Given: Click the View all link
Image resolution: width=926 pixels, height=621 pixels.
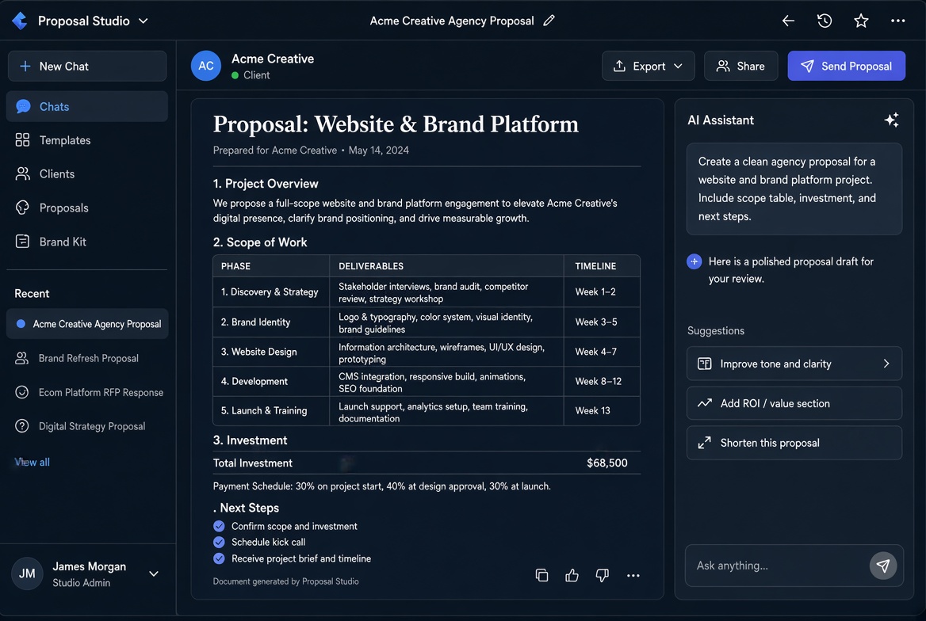Looking at the screenshot, I should 32,462.
